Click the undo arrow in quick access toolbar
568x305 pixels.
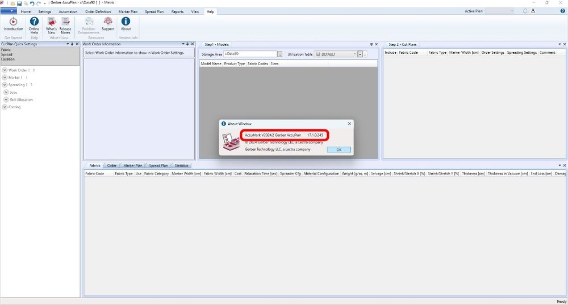click(32, 3)
